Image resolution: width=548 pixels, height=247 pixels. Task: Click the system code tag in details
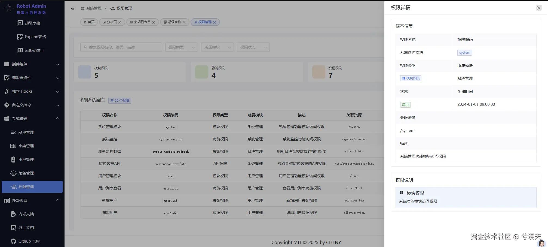pos(465,53)
